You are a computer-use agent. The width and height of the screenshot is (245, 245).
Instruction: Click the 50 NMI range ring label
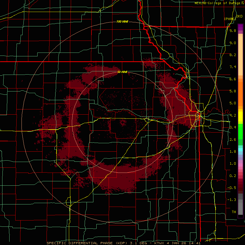click(122, 72)
